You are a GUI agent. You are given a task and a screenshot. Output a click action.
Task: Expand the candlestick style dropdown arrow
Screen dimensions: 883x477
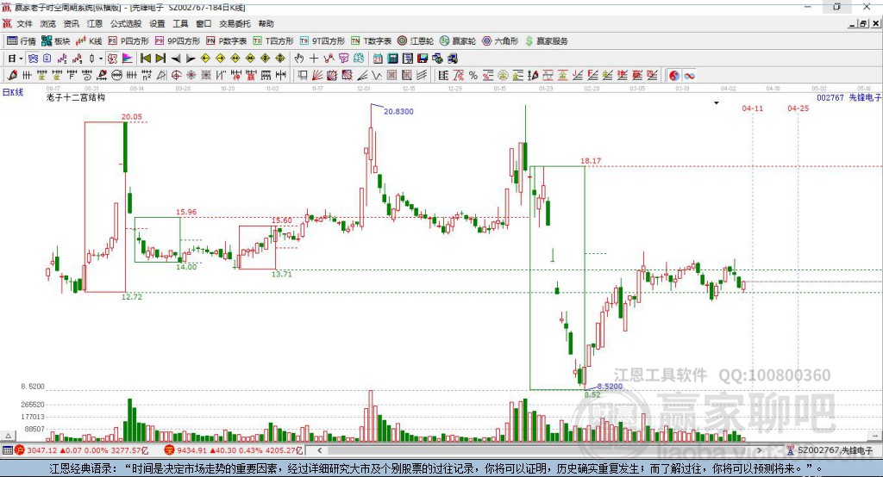coord(101,59)
